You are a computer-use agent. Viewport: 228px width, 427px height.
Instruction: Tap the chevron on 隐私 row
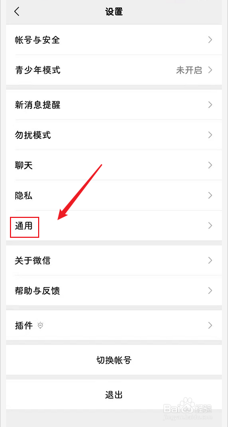pyautogui.click(x=210, y=196)
